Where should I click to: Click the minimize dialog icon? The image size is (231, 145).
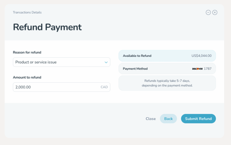(208, 12)
